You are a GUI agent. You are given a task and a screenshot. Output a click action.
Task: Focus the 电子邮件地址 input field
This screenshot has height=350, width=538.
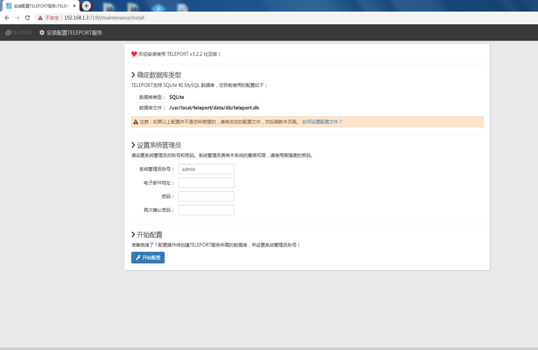click(x=206, y=183)
